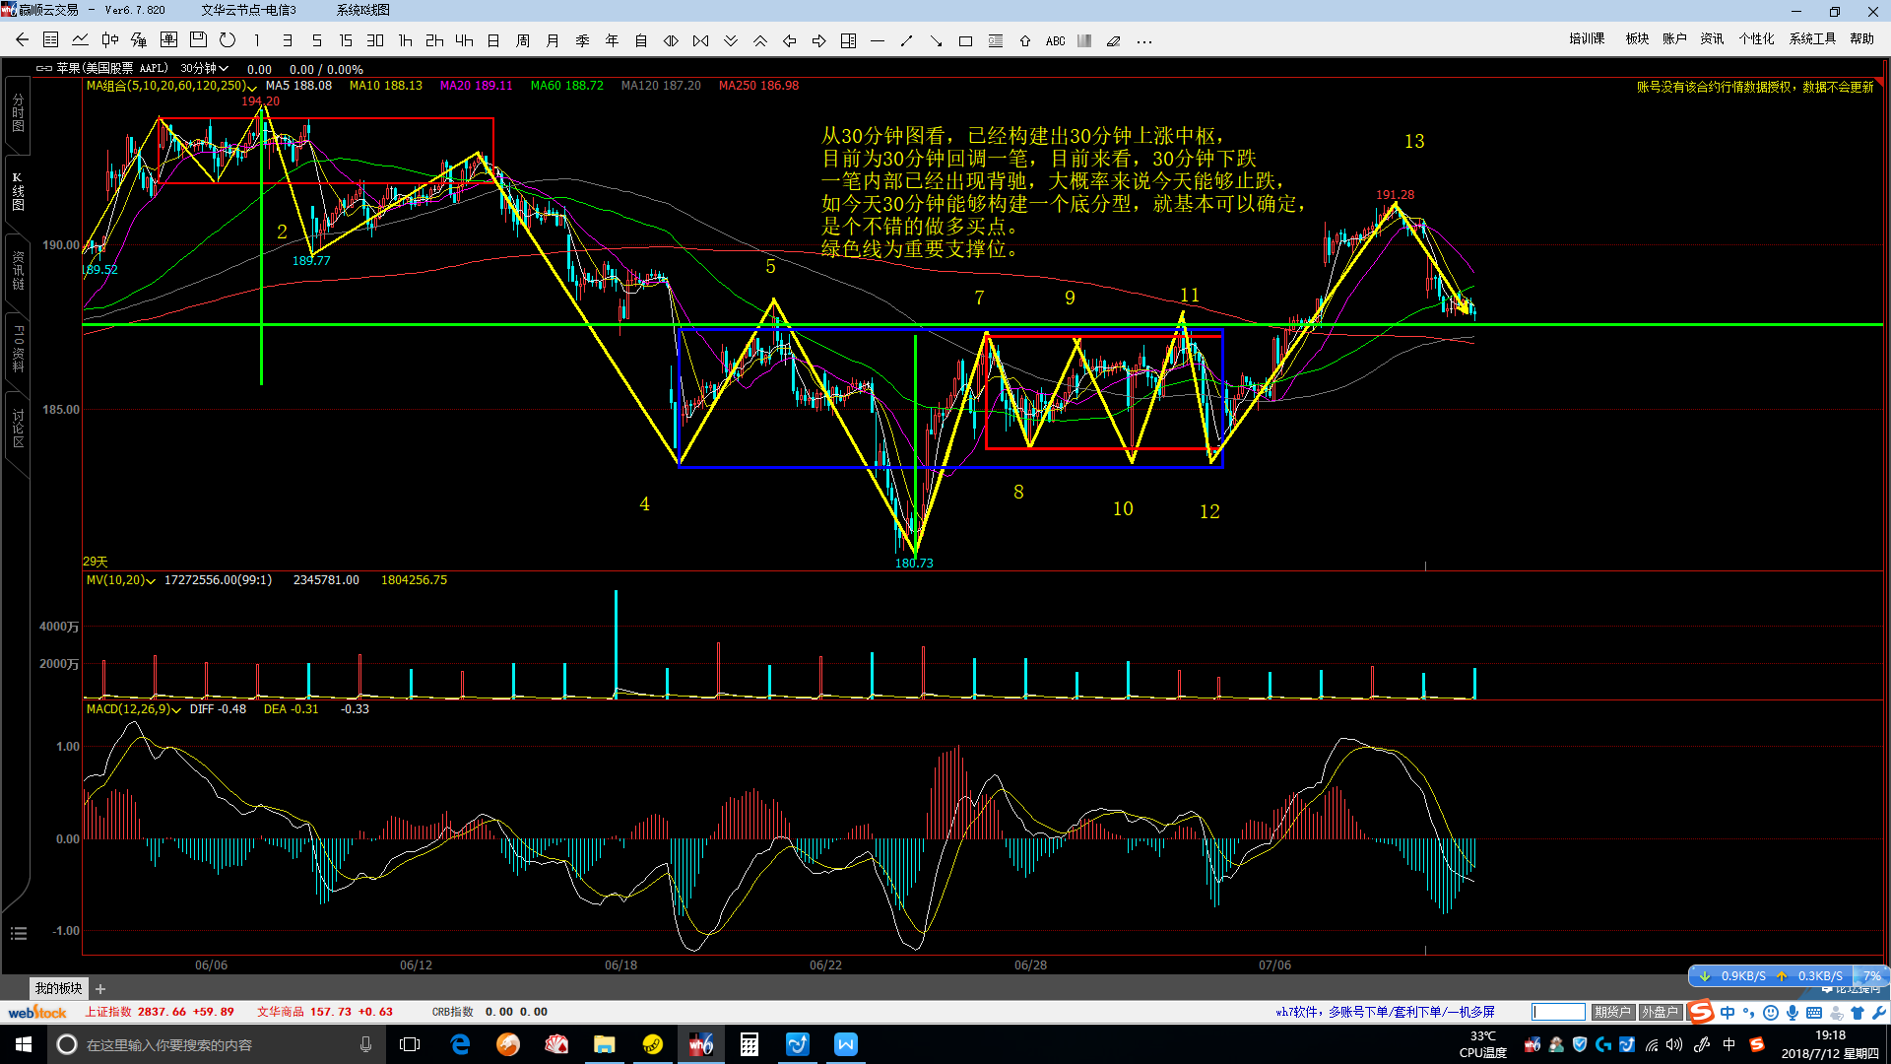Screen dimensions: 1891x1064
Task: Select the horizontal line drawing tool
Action: [x=878, y=40]
